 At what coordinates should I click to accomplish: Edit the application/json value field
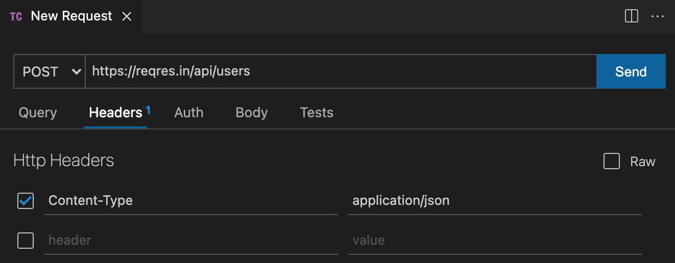point(494,201)
